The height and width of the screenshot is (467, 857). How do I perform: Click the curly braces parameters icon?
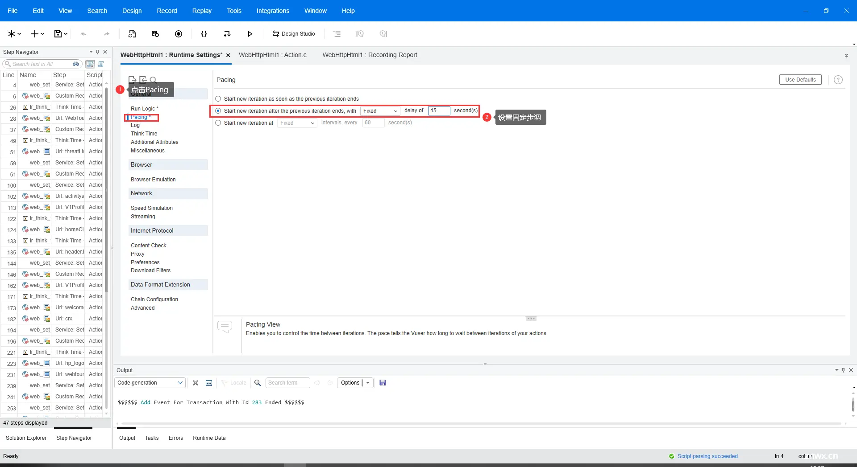click(x=204, y=34)
